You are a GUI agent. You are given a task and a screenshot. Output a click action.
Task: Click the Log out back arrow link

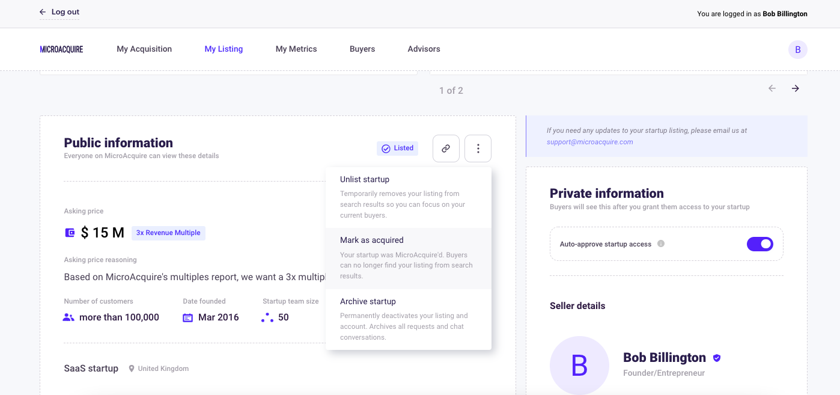59,12
